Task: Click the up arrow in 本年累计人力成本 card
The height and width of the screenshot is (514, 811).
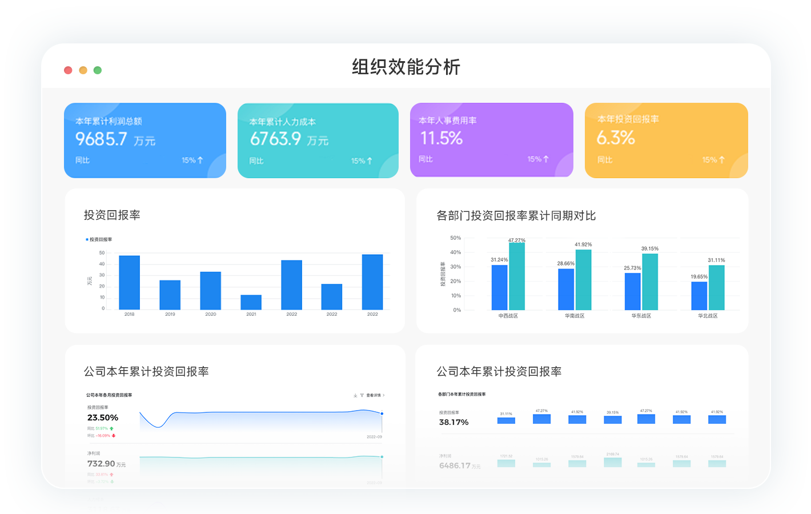Action: pos(370,161)
